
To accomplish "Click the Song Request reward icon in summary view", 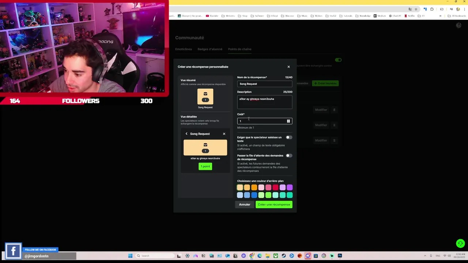I will coord(205,96).
